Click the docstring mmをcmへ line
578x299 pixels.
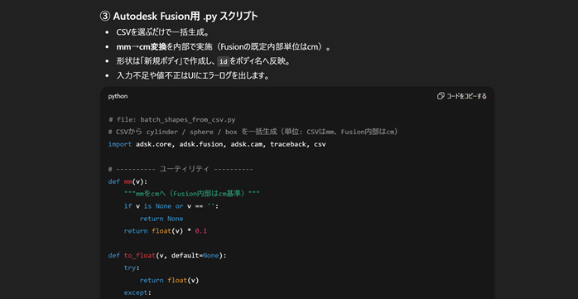[192, 194]
